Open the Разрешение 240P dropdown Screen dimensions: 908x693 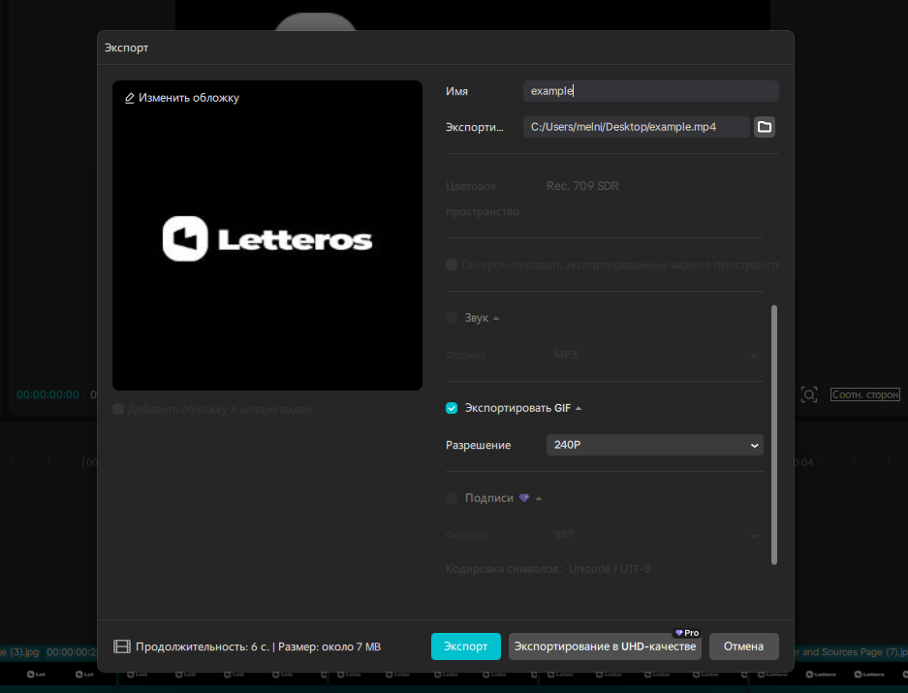pos(653,445)
